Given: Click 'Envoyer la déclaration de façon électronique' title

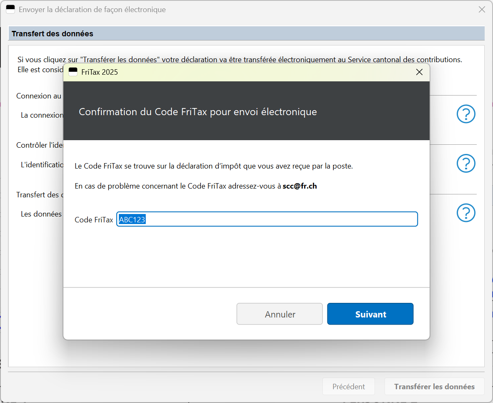Looking at the screenshot, I should (92, 10).
